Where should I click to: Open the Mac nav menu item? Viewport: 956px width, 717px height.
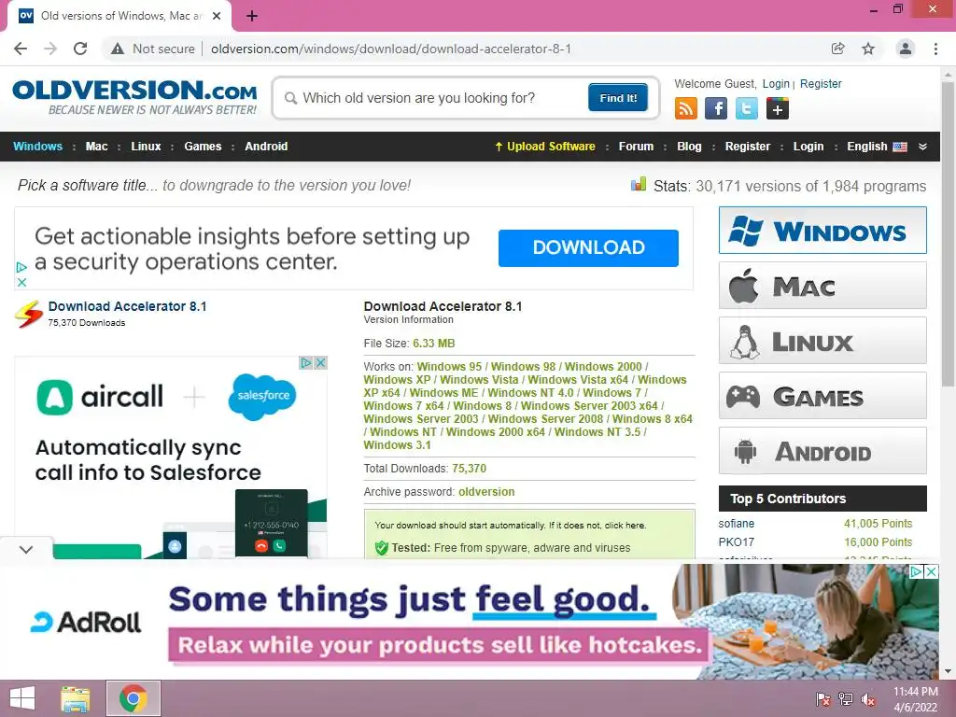click(x=96, y=147)
